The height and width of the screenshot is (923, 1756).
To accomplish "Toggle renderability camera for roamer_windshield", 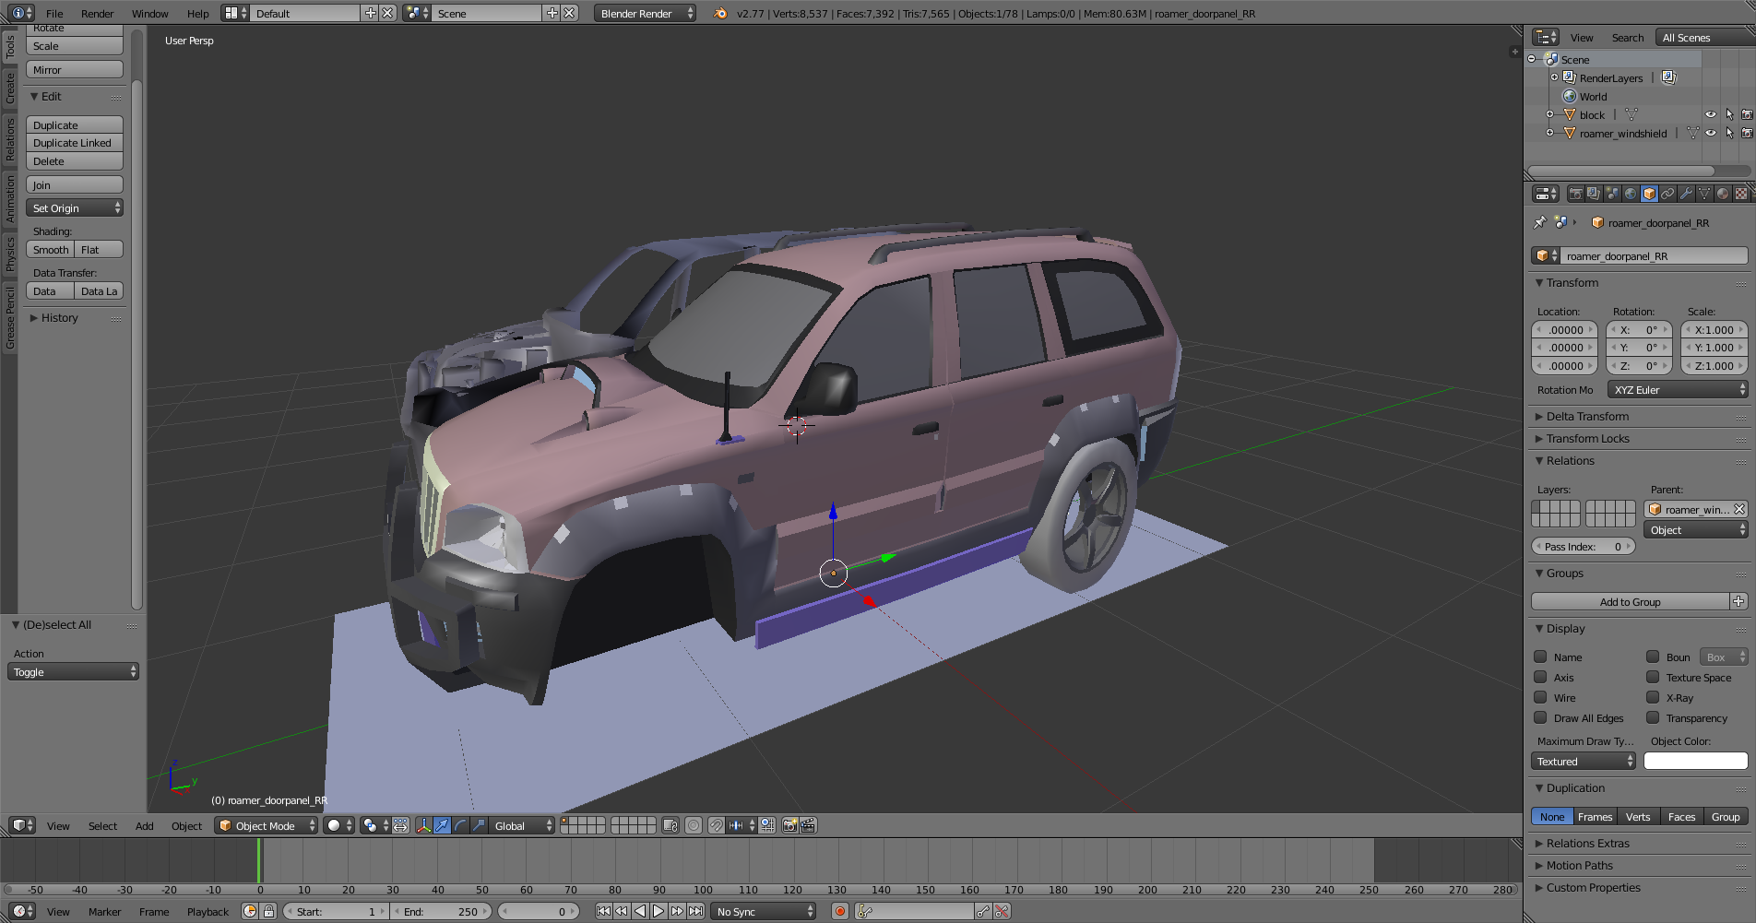I will tap(1747, 133).
